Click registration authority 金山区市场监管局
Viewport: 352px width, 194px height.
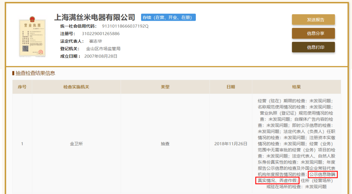tap(103, 48)
